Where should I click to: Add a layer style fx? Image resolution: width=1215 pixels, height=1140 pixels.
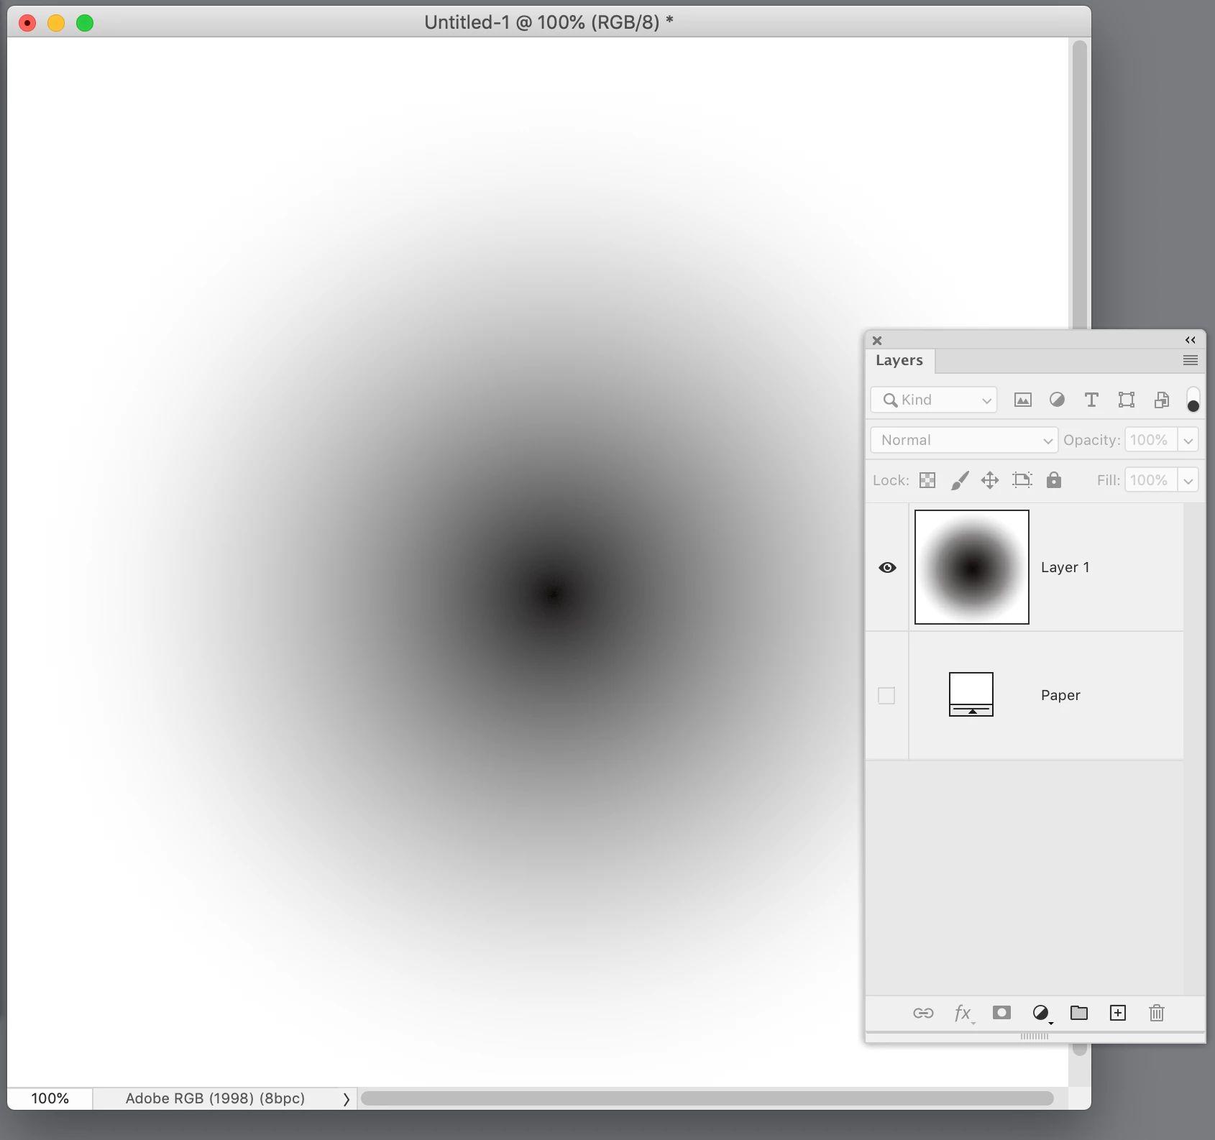[x=963, y=1013]
